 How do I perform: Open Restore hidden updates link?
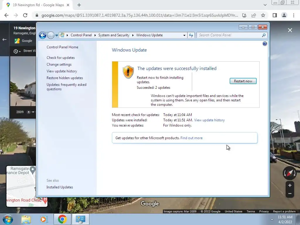pos(65,78)
